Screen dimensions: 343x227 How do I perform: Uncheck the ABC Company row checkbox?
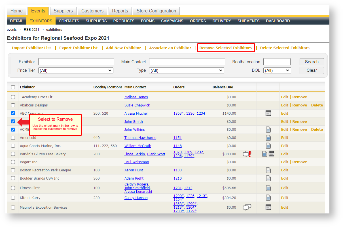(13, 113)
